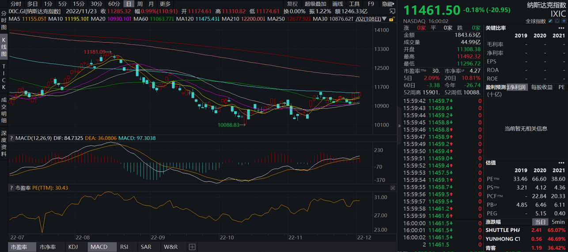568x252 pixels.
Task: Select the 净利润 forecast tab
Action: pyautogui.click(x=516, y=87)
